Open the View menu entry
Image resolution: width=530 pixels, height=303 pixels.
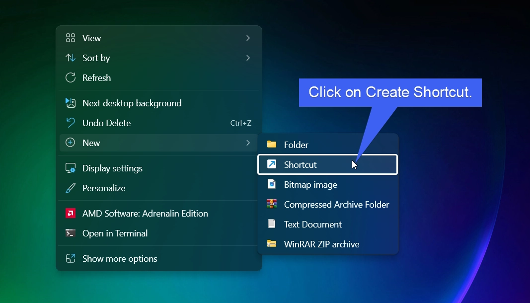point(158,38)
